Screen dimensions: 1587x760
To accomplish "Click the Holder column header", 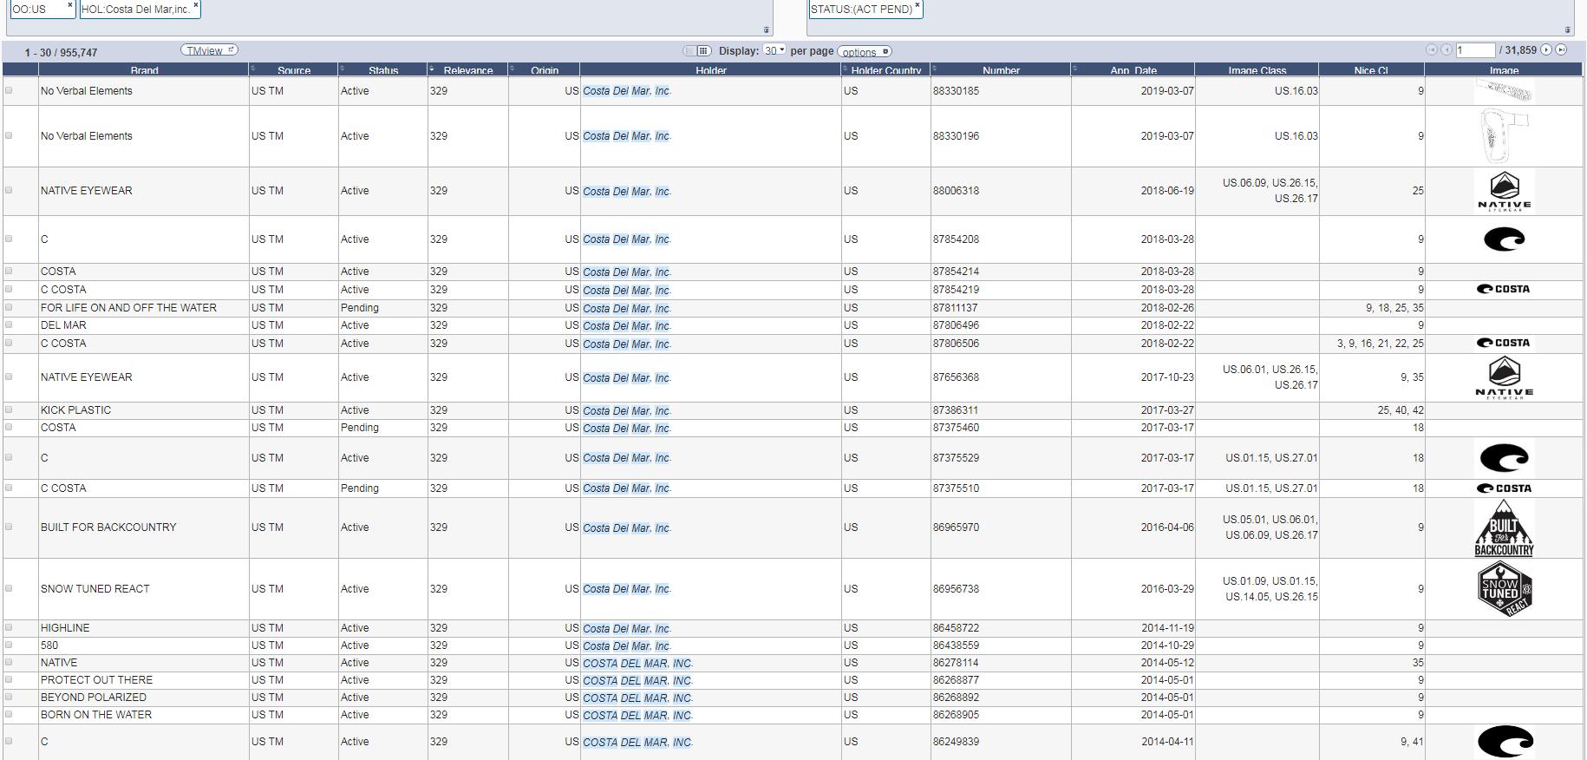I will [x=711, y=70].
